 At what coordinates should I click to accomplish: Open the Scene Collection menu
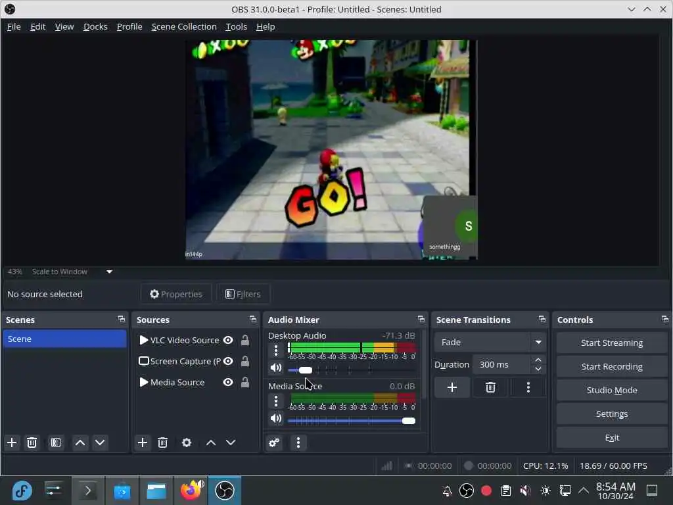click(184, 26)
